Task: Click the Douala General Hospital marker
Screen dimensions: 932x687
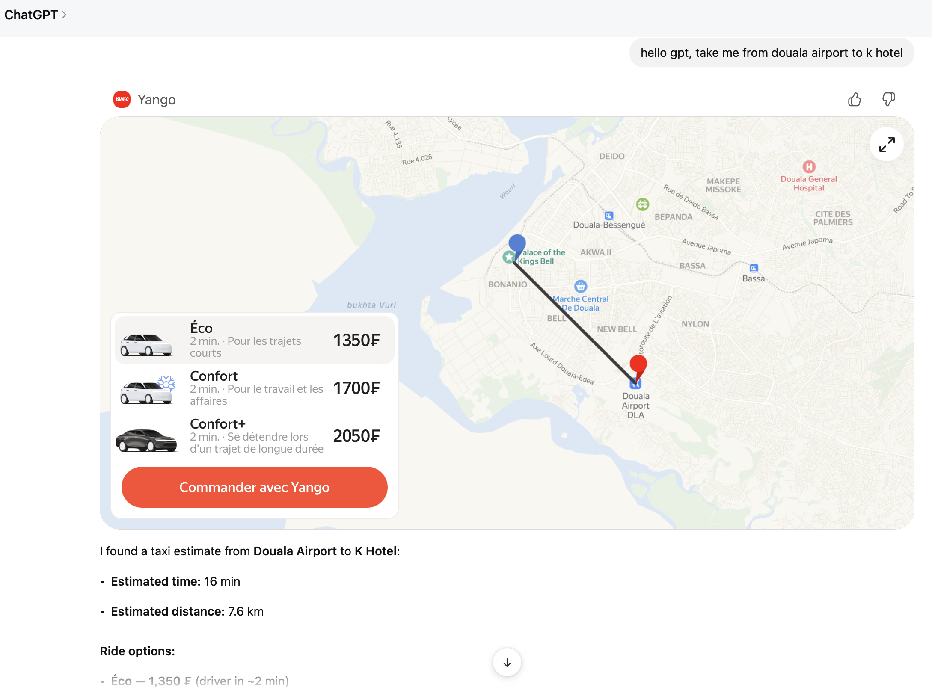Action: click(x=809, y=166)
